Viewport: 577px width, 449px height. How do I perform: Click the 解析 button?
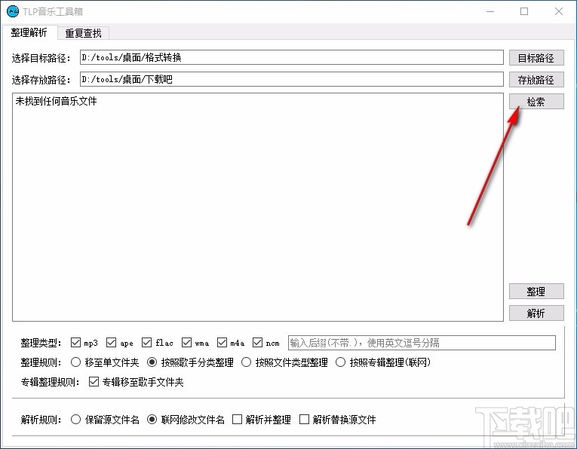pos(536,313)
